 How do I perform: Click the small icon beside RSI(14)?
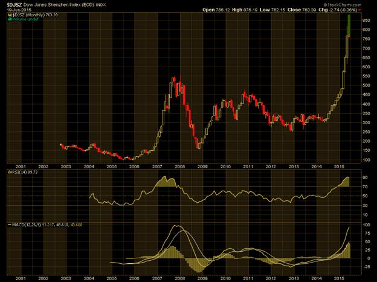10,172
